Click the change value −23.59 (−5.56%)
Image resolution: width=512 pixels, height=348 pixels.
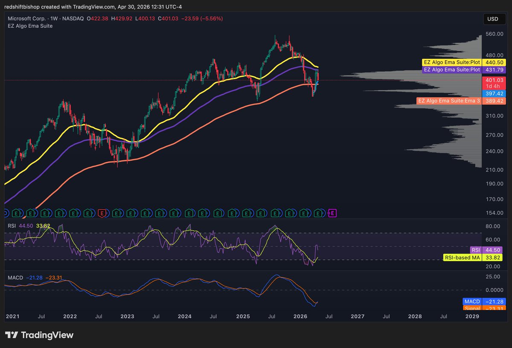pos(202,19)
